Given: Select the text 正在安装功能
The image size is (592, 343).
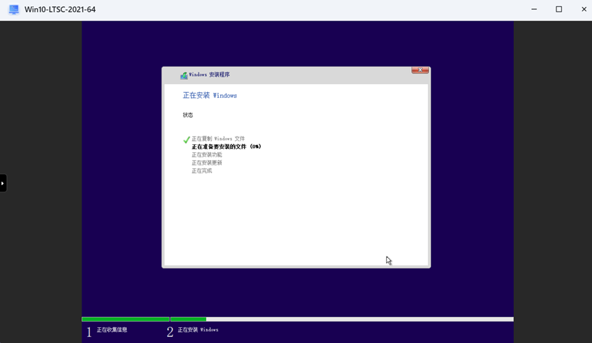Looking at the screenshot, I should click(207, 155).
